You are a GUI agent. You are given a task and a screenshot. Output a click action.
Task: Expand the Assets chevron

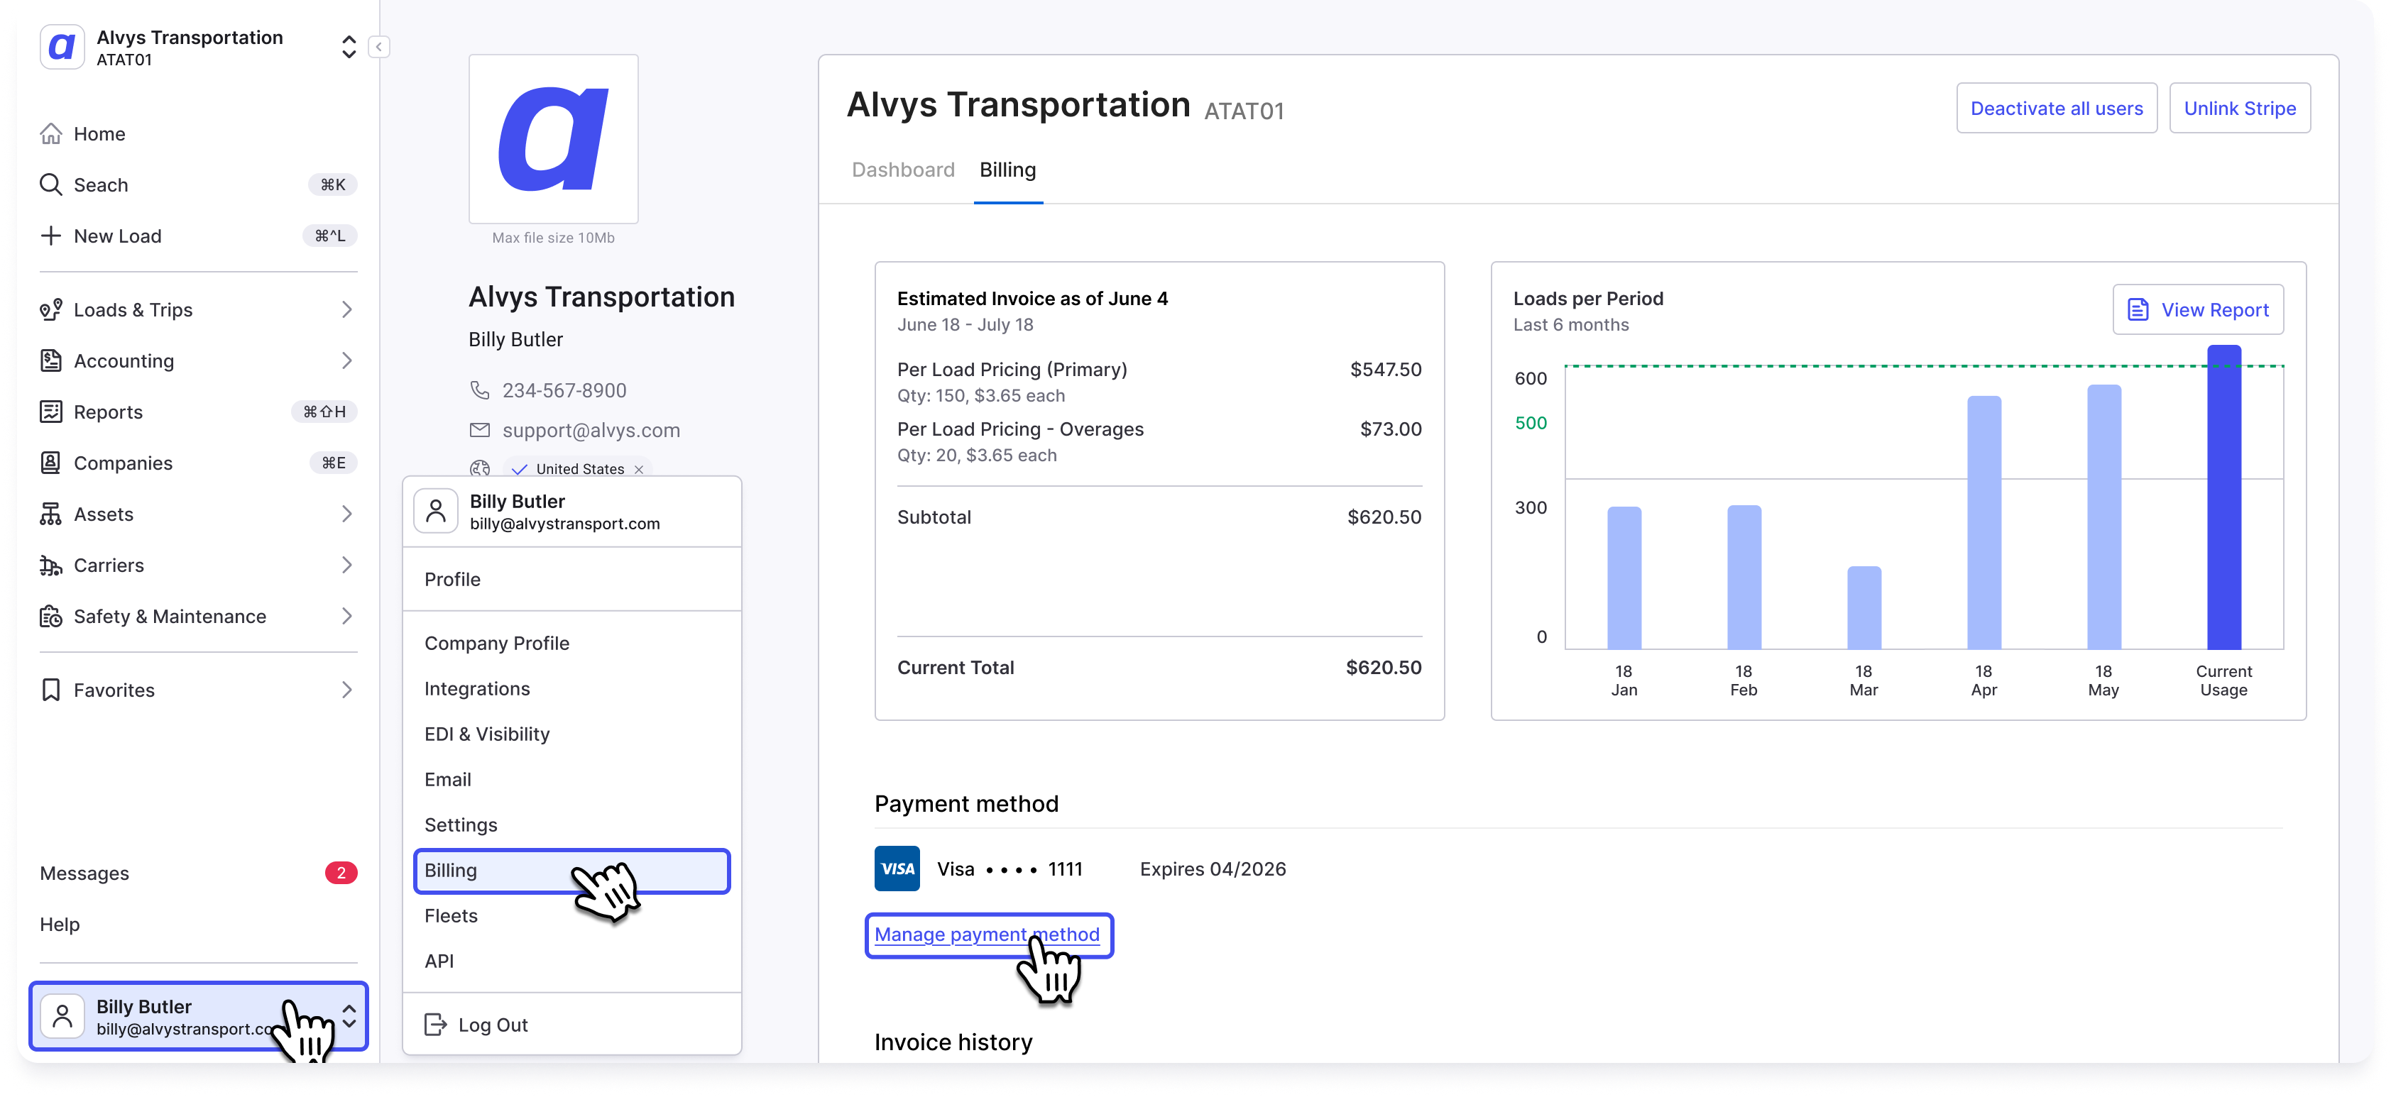346,513
